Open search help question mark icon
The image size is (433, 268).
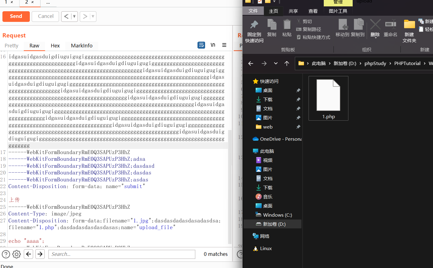[x=6, y=254]
